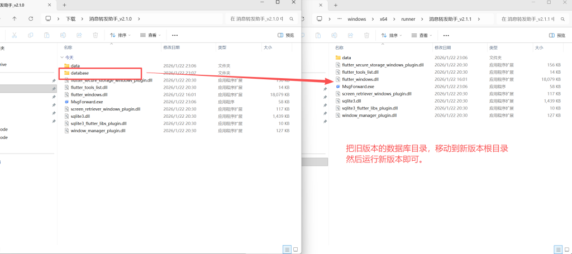Click the PC monitor icon in left address bar

48,18
